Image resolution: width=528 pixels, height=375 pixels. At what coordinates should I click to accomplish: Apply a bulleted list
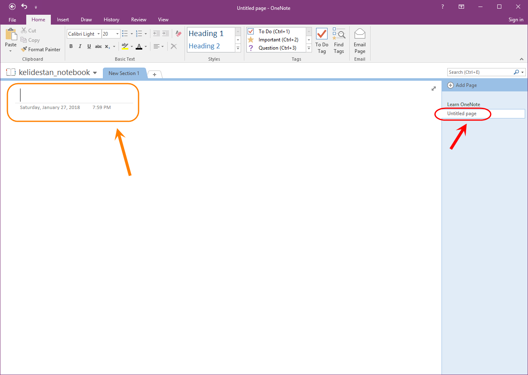coord(125,34)
